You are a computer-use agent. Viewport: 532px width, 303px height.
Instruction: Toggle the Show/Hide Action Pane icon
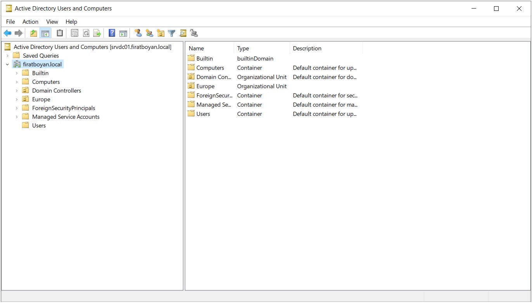(123, 33)
